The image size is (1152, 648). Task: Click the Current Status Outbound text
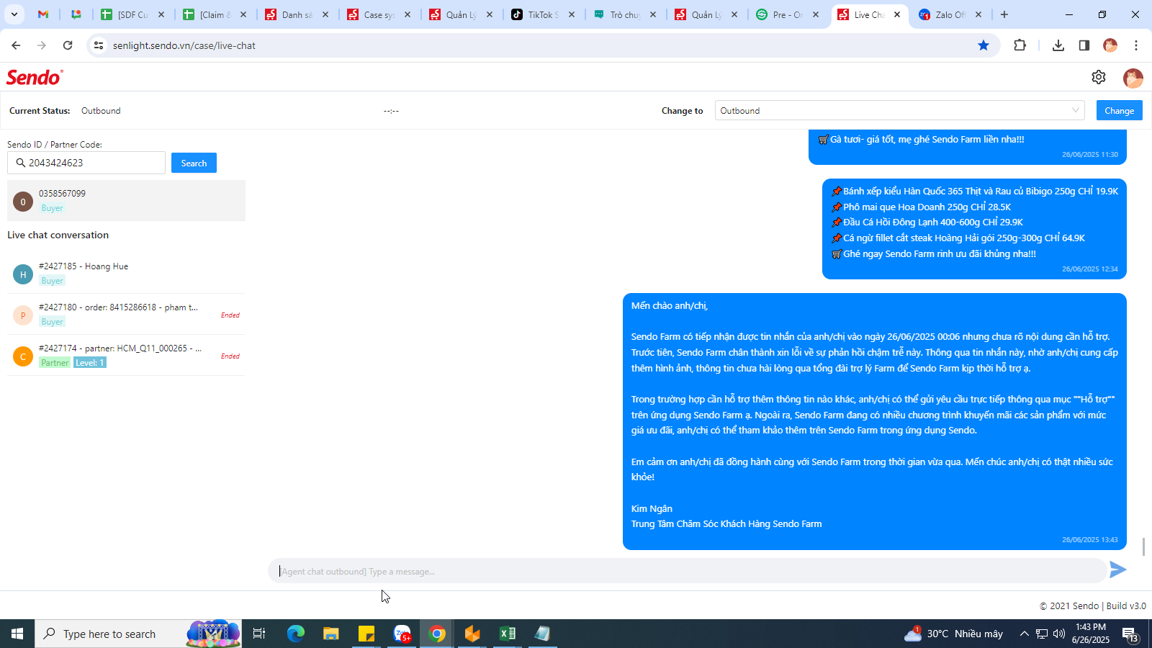(101, 111)
